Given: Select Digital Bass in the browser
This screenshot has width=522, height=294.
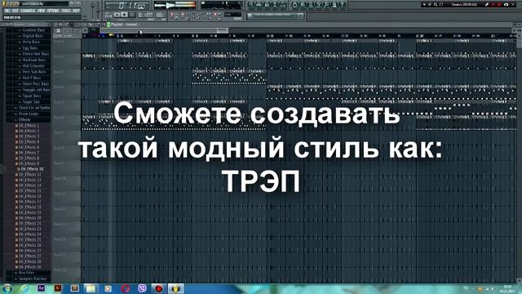Looking at the screenshot, I should click(33, 36).
